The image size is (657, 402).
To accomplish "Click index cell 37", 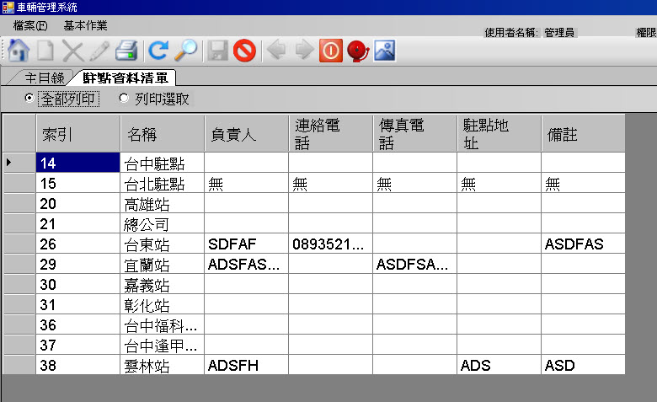I will pos(78,345).
